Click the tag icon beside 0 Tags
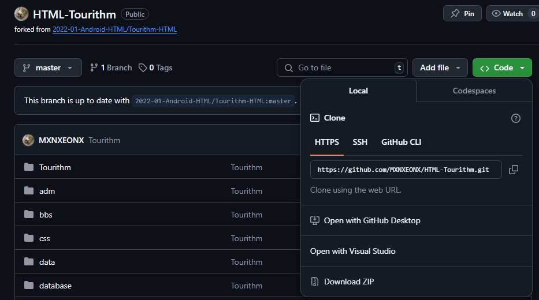 coord(143,67)
